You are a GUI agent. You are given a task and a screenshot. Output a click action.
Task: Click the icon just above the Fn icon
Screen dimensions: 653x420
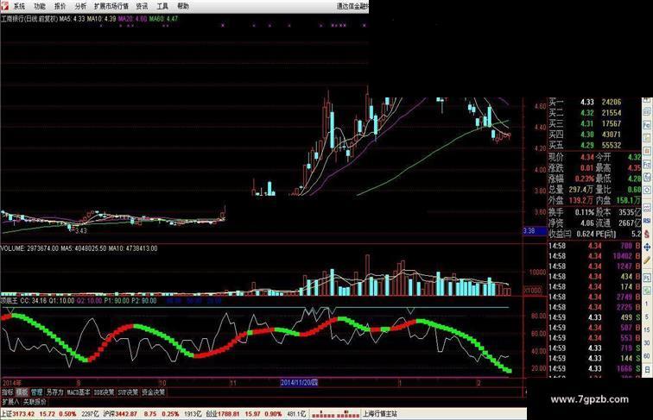[647, 150]
